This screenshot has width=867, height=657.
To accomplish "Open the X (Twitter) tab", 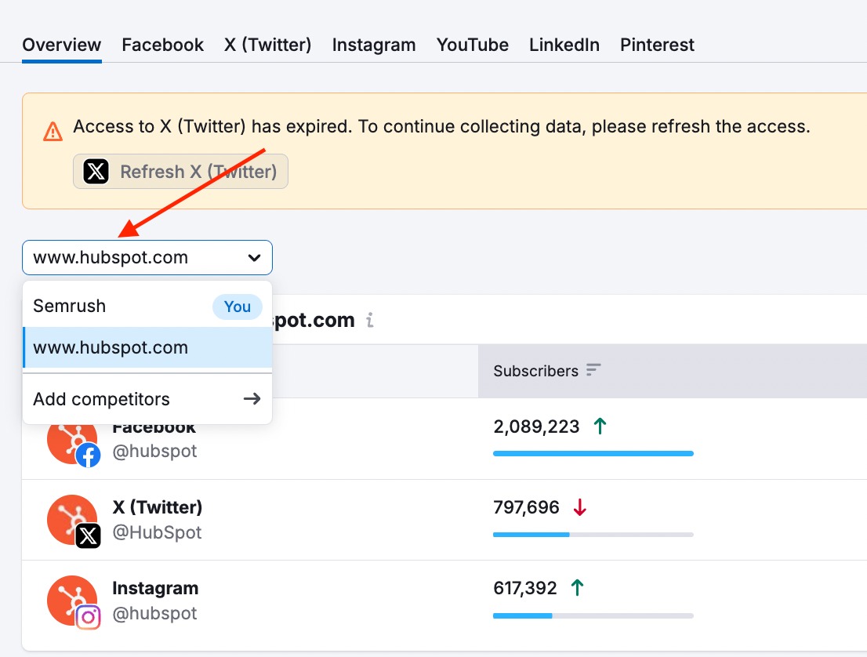I will click(x=267, y=45).
